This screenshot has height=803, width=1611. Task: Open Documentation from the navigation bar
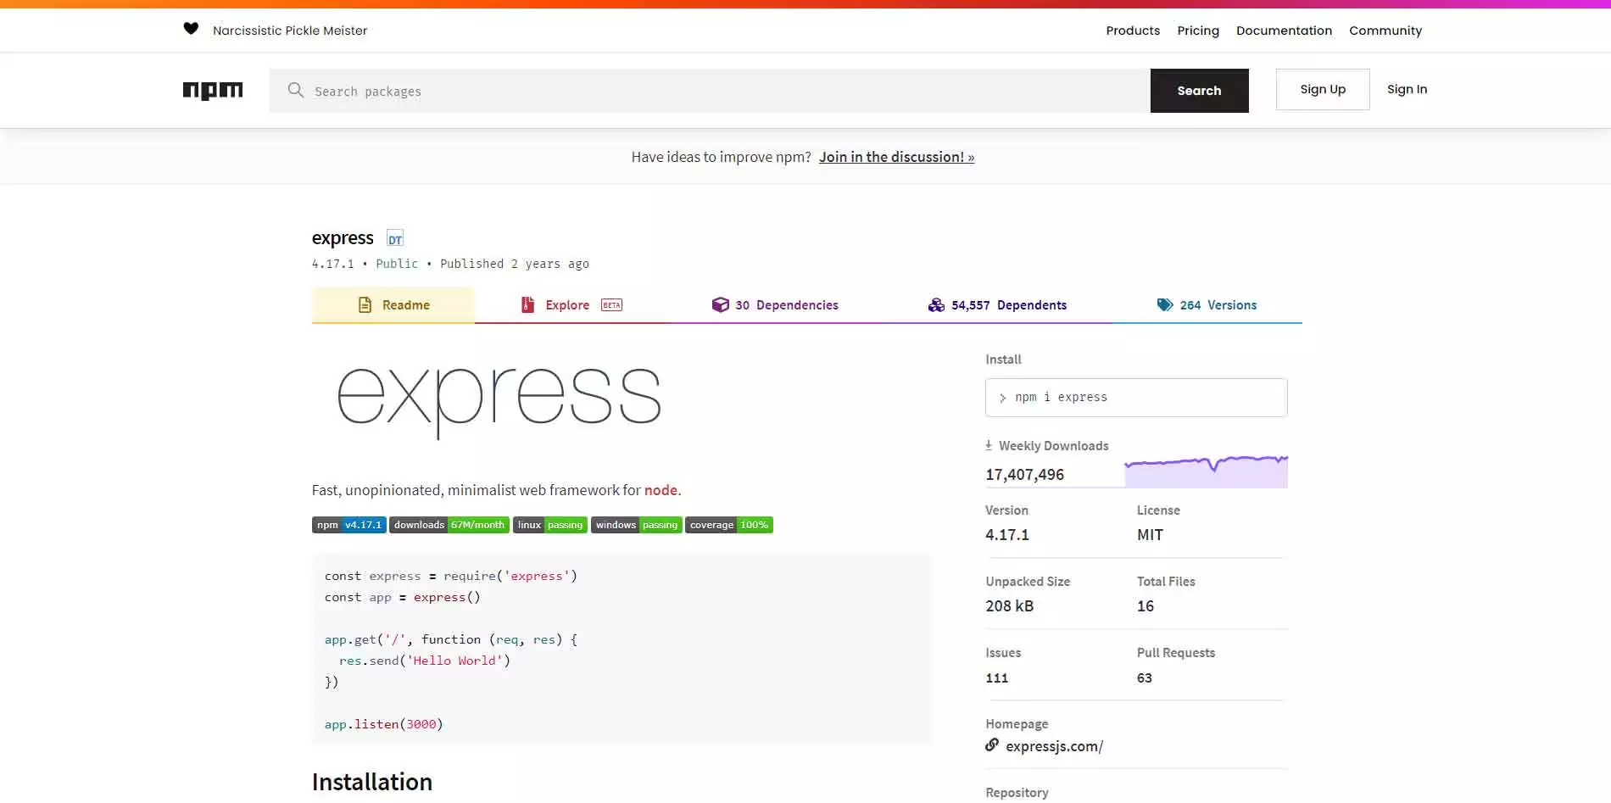click(x=1284, y=31)
